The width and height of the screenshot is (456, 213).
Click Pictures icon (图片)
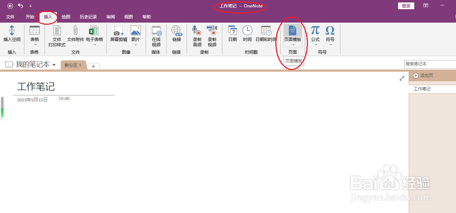coord(136,30)
